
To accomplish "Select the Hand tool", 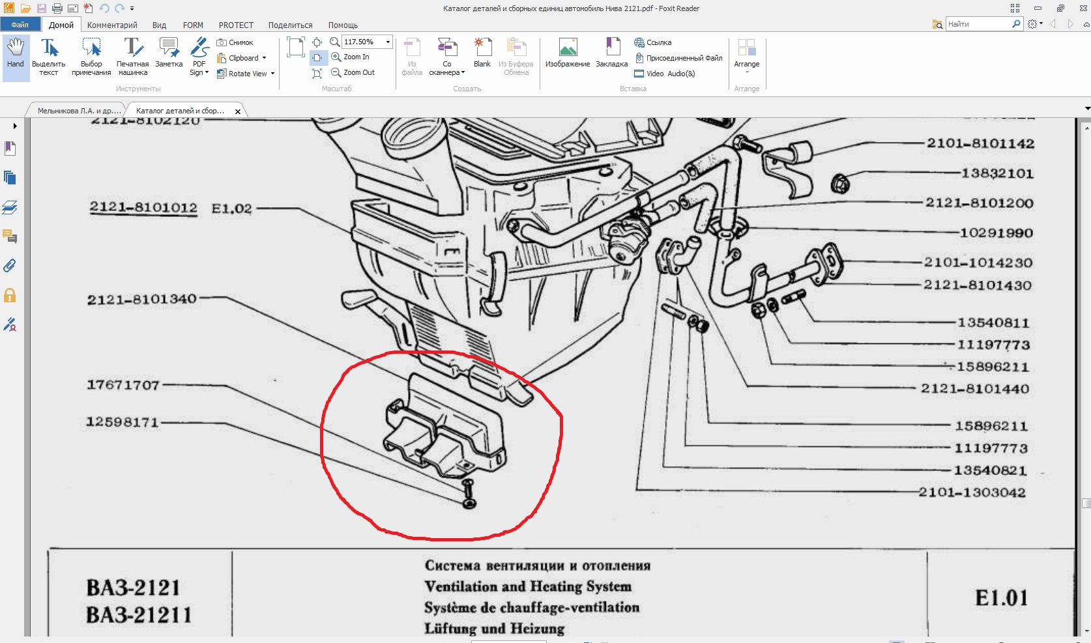I will click(x=16, y=57).
